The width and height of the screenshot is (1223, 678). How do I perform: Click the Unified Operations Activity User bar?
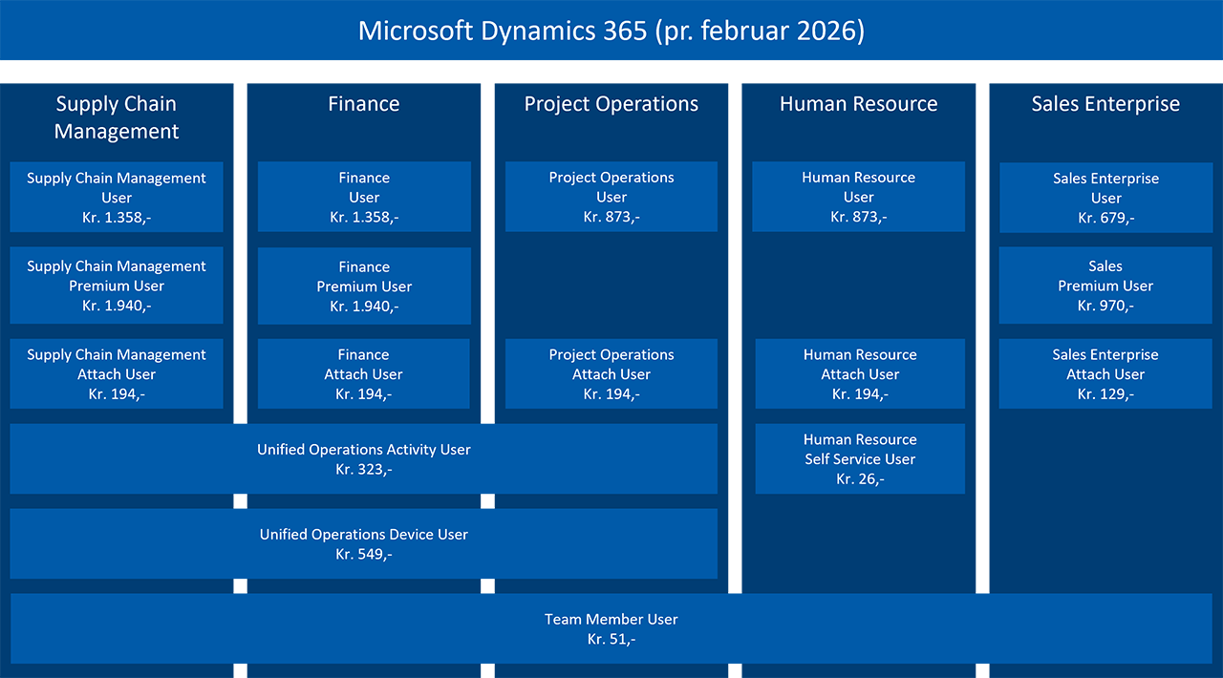pyautogui.click(x=364, y=458)
